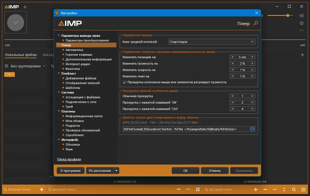Select the orange asterisk filter chip
This screenshot has width=310, height=196.
[x=9, y=74]
